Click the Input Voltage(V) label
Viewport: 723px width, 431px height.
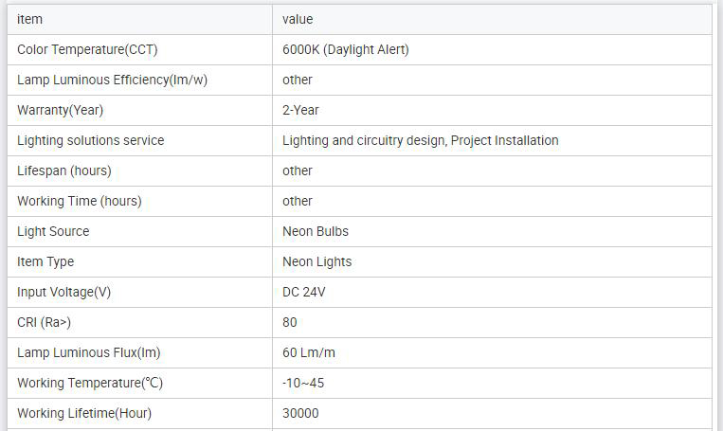(63, 292)
